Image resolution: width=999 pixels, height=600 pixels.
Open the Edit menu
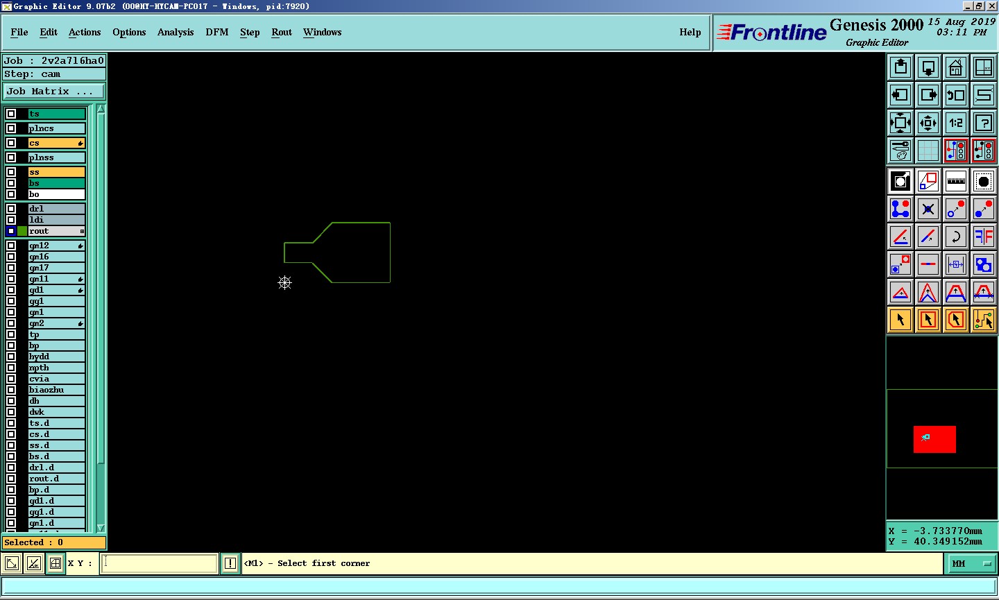click(49, 33)
